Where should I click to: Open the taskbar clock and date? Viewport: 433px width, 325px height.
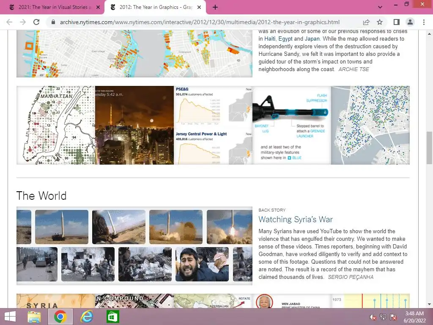pyautogui.click(x=414, y=317)
